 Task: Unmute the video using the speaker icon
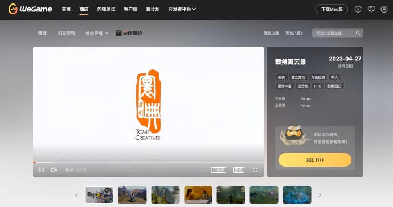54,170
